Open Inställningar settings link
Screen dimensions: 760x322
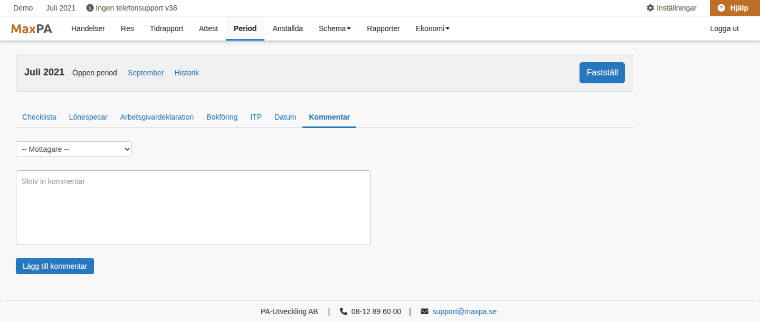coord(671,8)
